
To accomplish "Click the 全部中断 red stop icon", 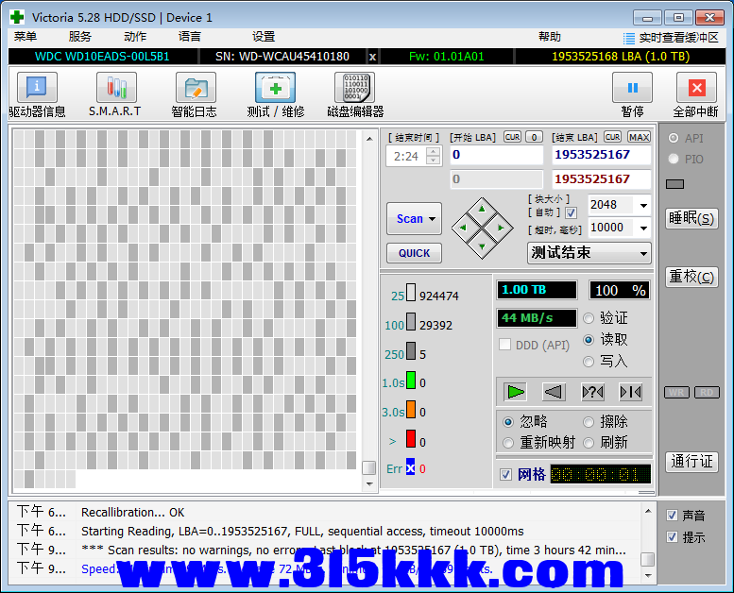I will (696, 88).
